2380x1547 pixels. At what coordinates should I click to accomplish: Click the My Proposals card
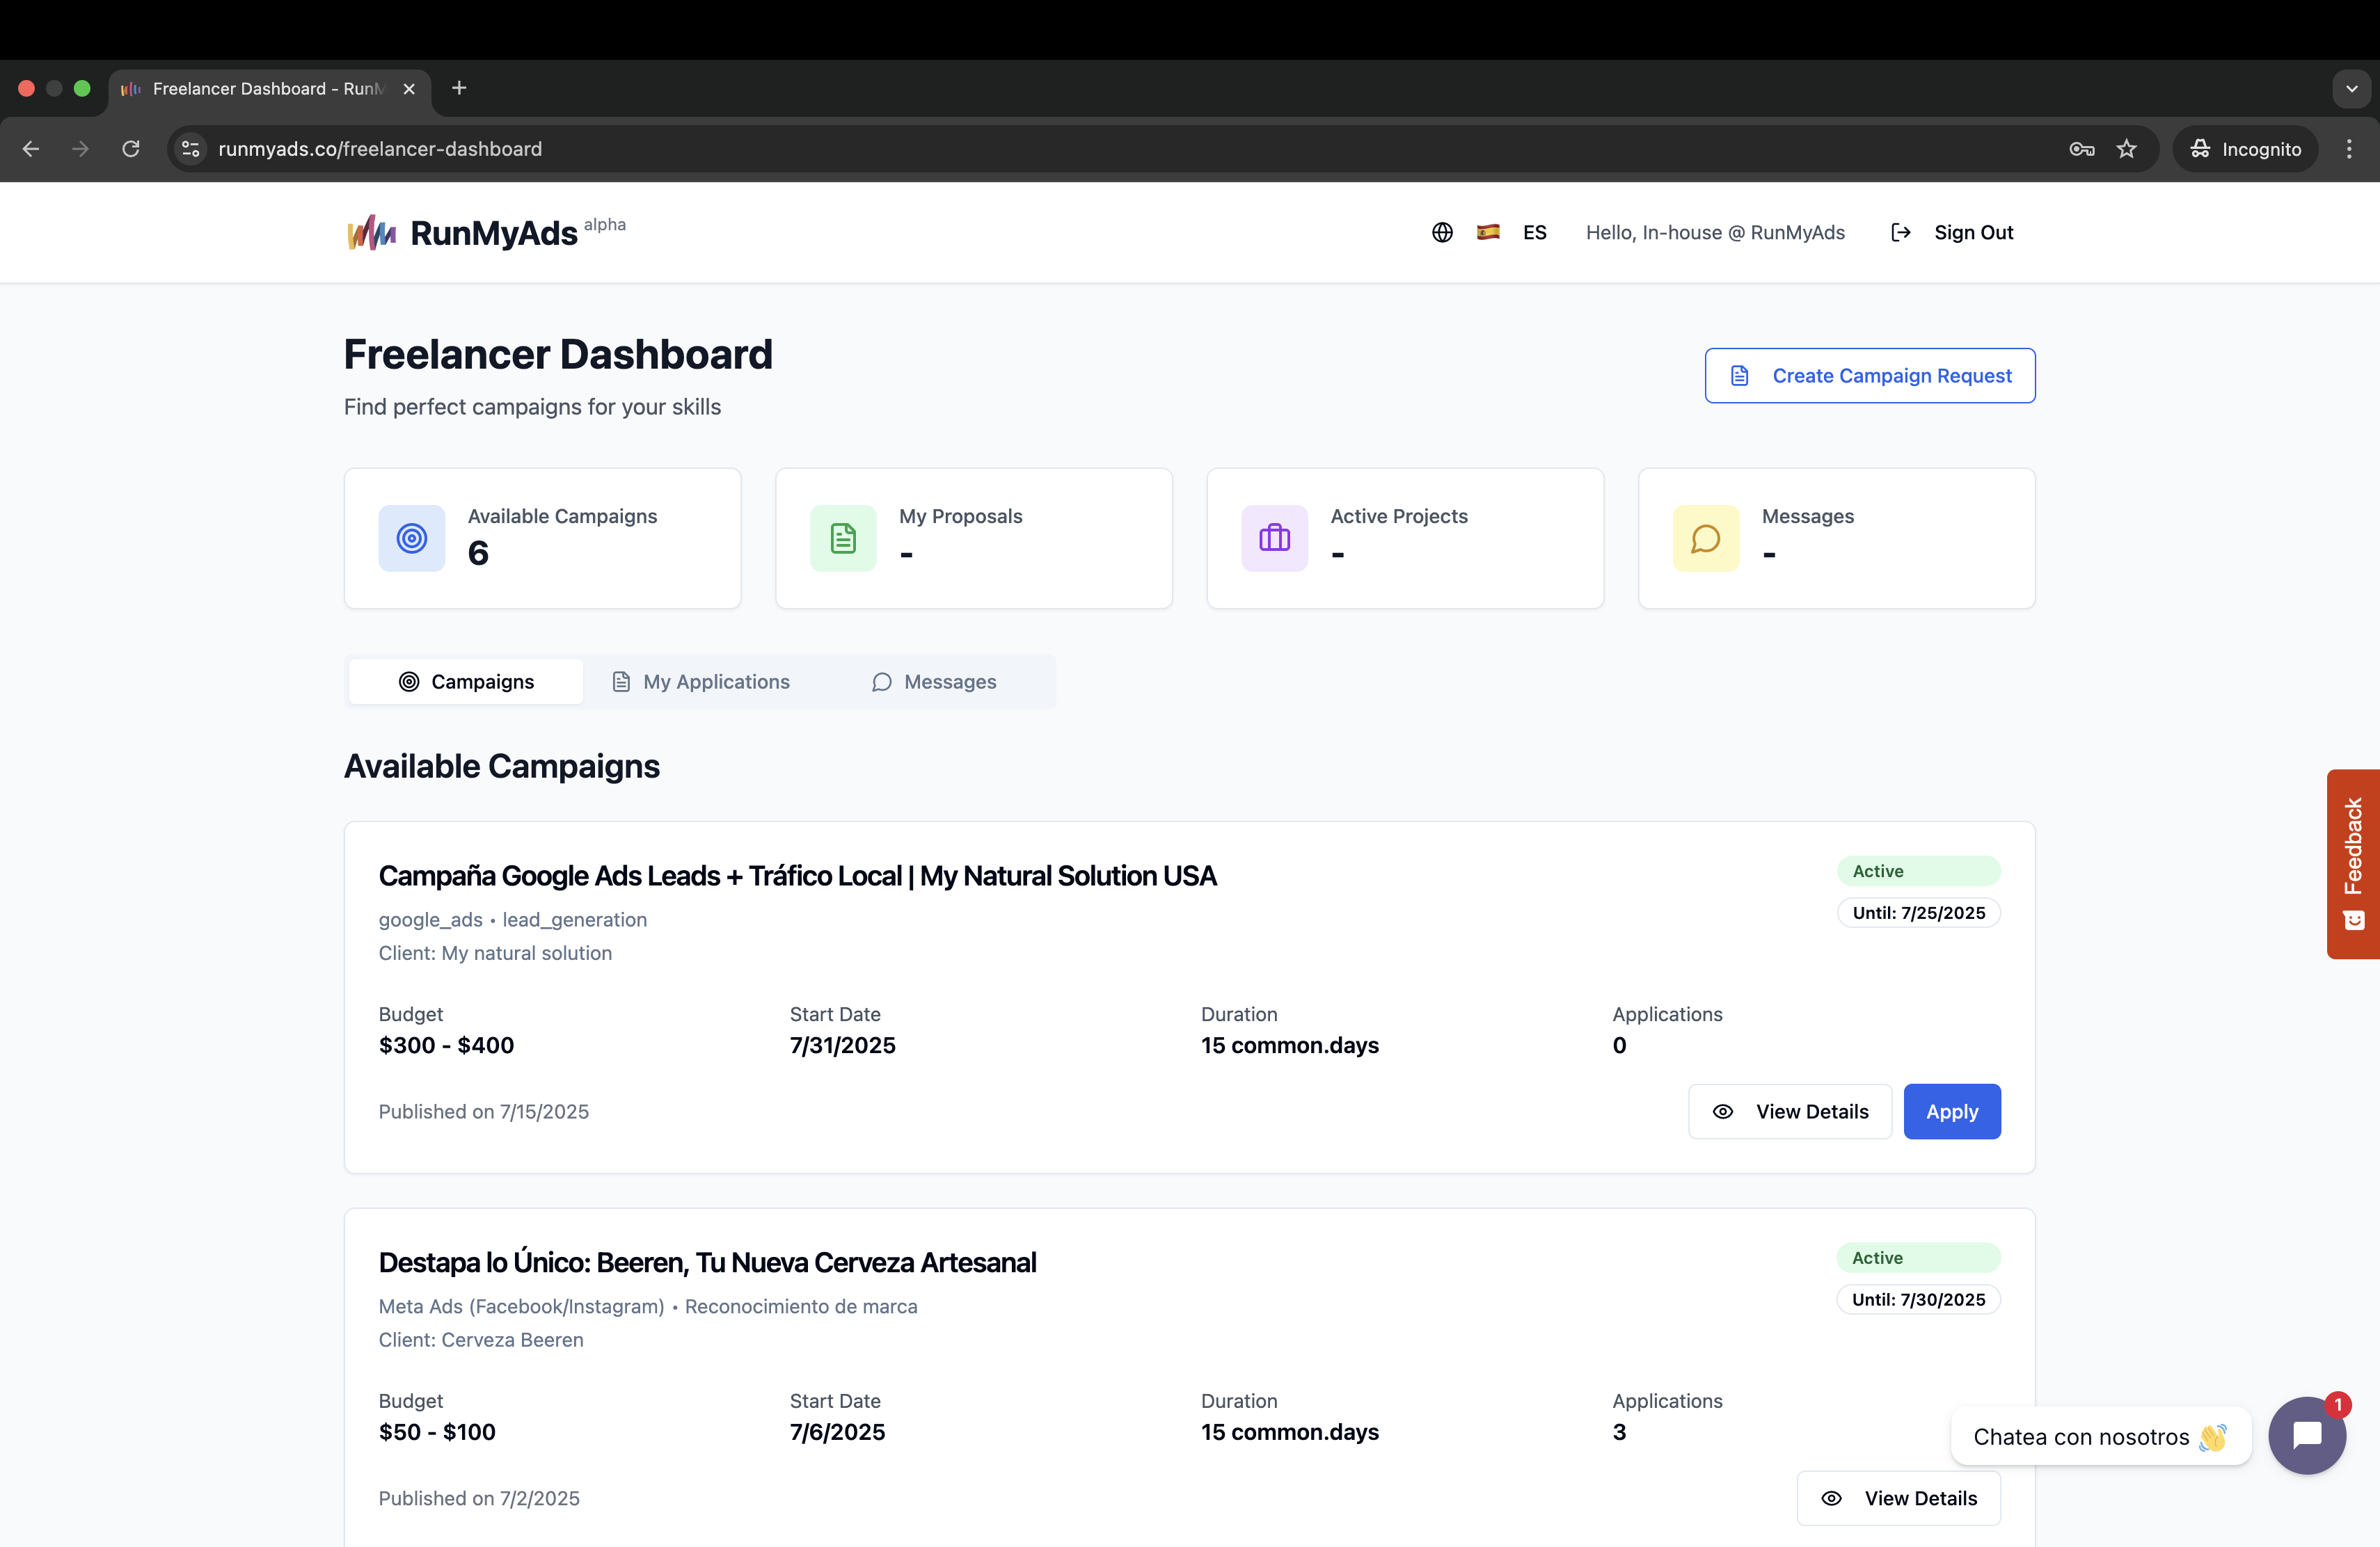tap(973, 538)
